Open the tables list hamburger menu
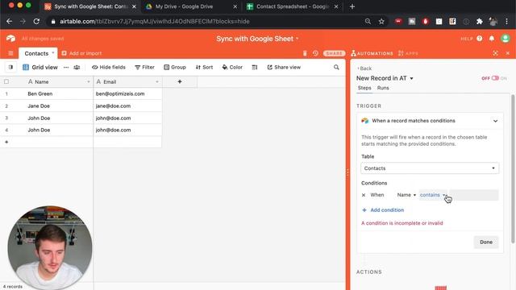 (10, 53)
